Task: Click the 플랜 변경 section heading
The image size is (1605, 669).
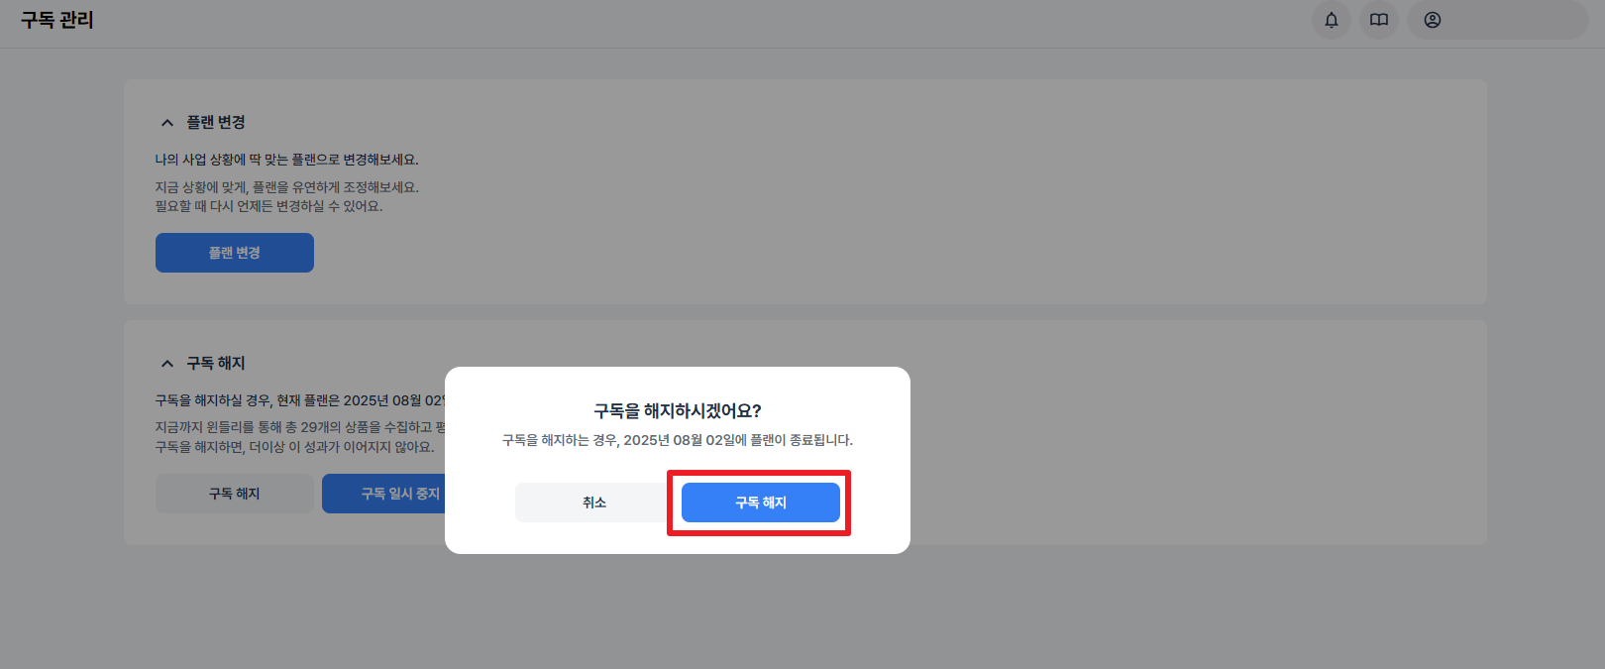Action: click(x=216, y=122)
